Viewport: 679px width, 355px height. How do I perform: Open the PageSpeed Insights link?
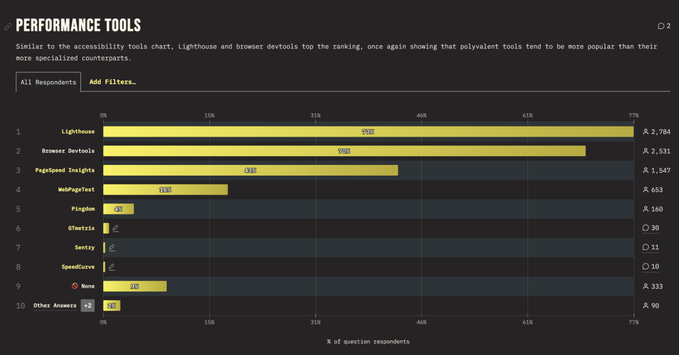[x=65, y=171]
